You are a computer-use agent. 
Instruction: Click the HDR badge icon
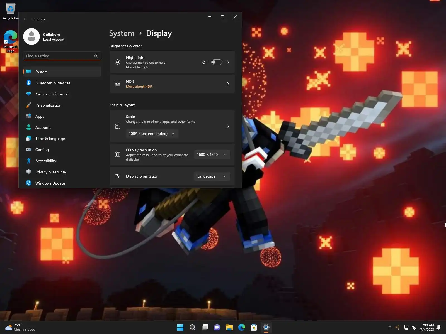pos(118,83)
